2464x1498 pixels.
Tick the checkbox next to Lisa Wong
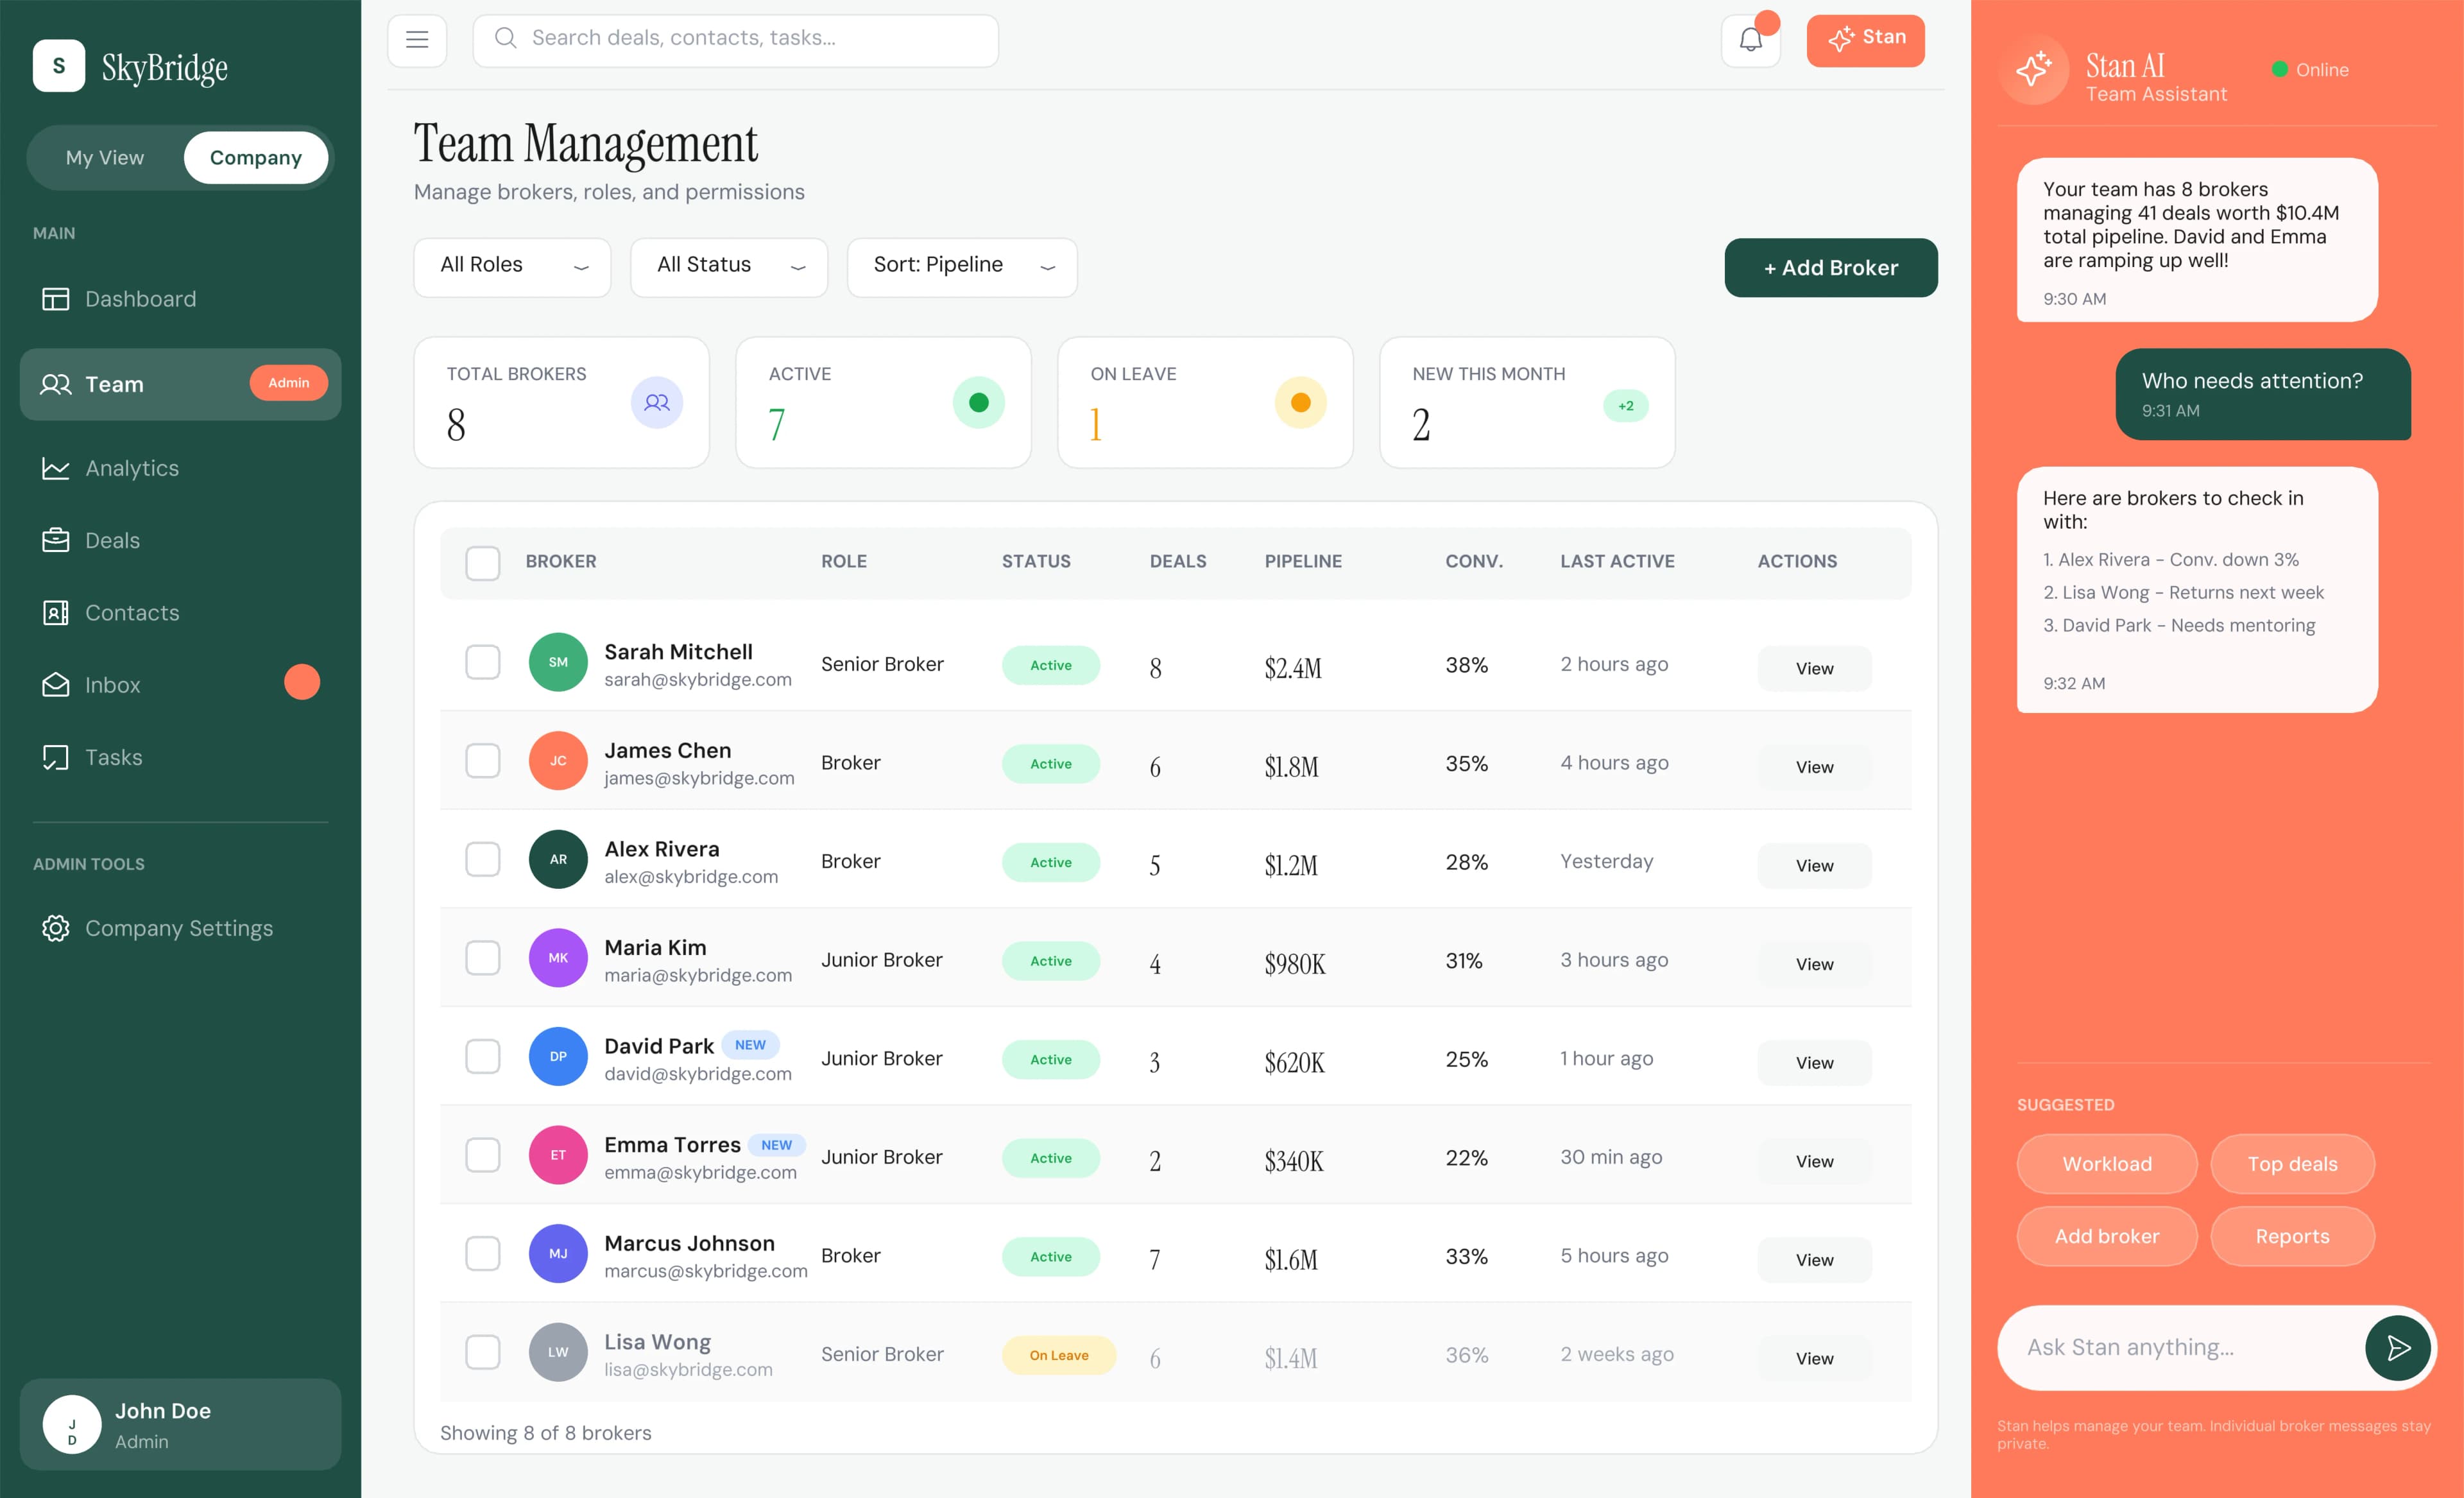pyautogui.click(x=483, y=1352)
